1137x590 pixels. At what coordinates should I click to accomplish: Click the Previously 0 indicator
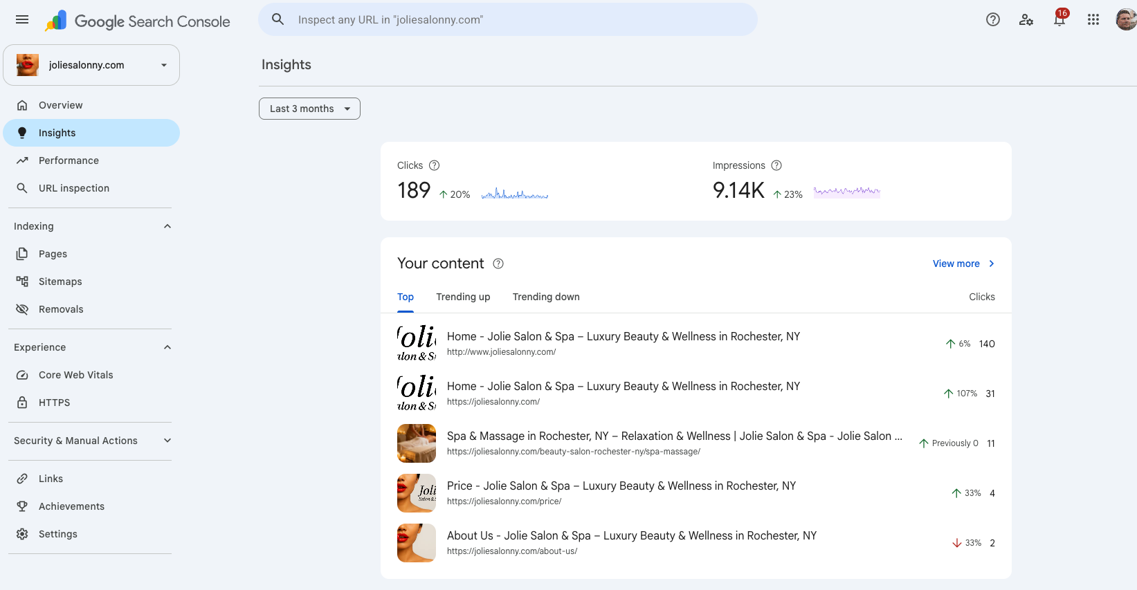[x=949, y=443]
